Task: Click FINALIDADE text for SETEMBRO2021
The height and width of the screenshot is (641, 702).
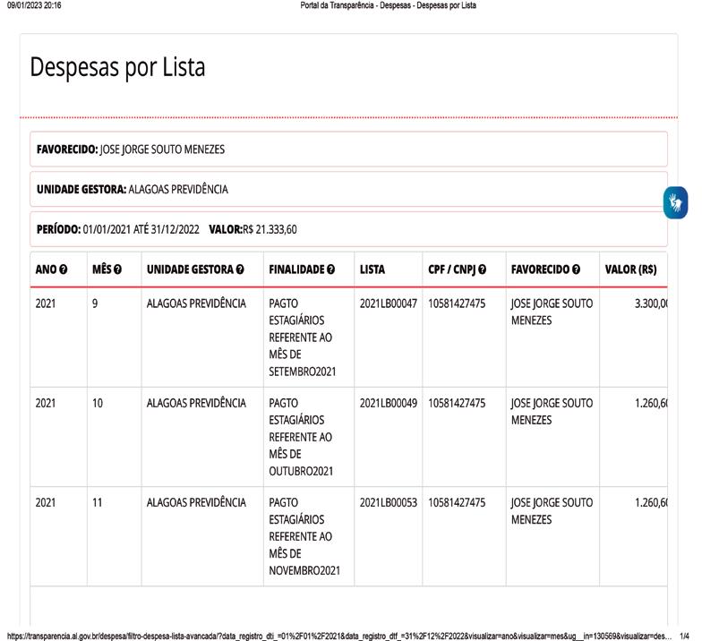Action: (303, 338)
